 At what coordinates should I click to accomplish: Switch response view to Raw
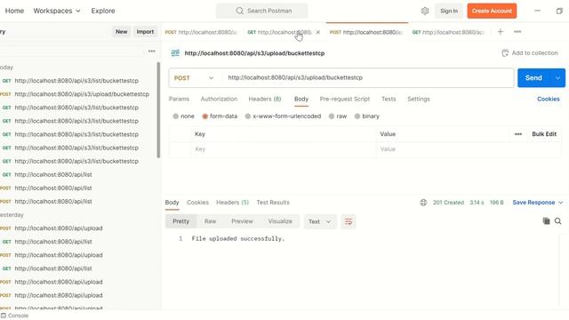click(210, 221)
